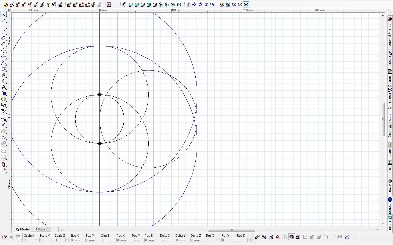Adjust Rot Y stepper arrows

coord(234,240)
